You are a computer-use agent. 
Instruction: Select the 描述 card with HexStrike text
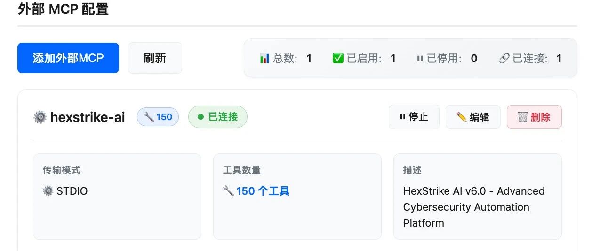(x=478, y=197)
